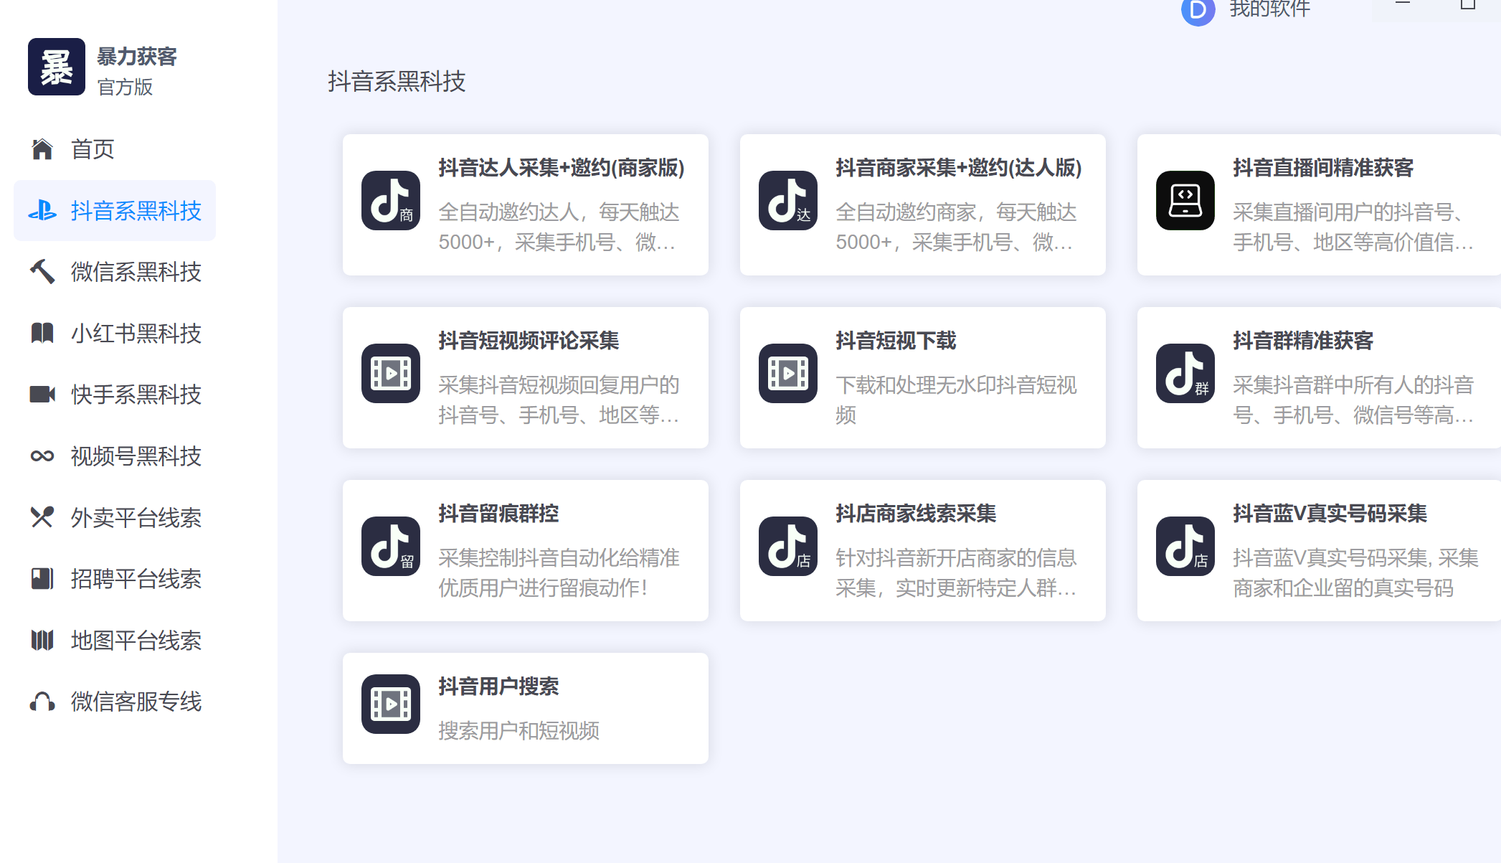Select 抖音系黑科技 in the sidebar
The height and width of the screenshot is (863, 1501).
pyautogui.click(x=115, y=211)
